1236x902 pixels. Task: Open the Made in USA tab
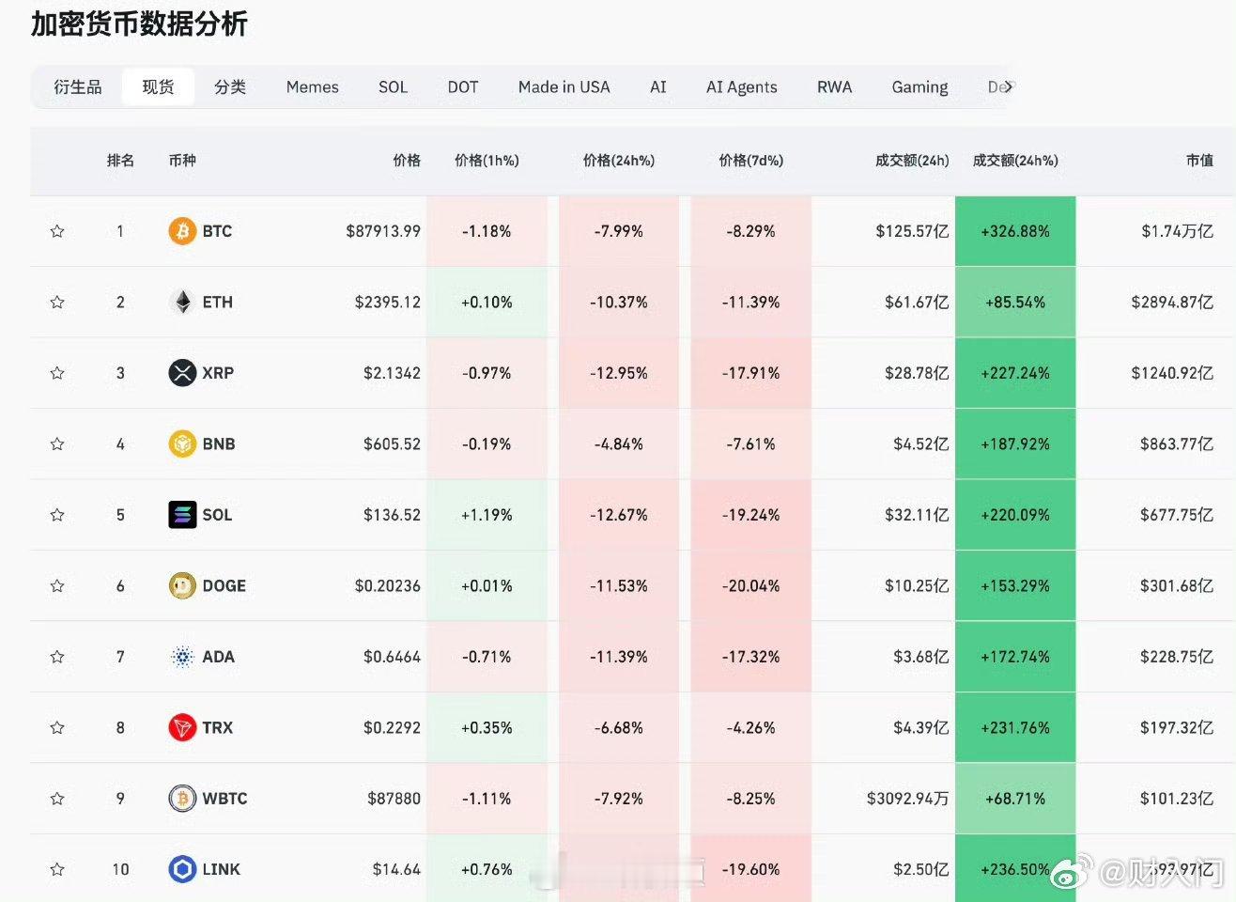pos(564,87)
